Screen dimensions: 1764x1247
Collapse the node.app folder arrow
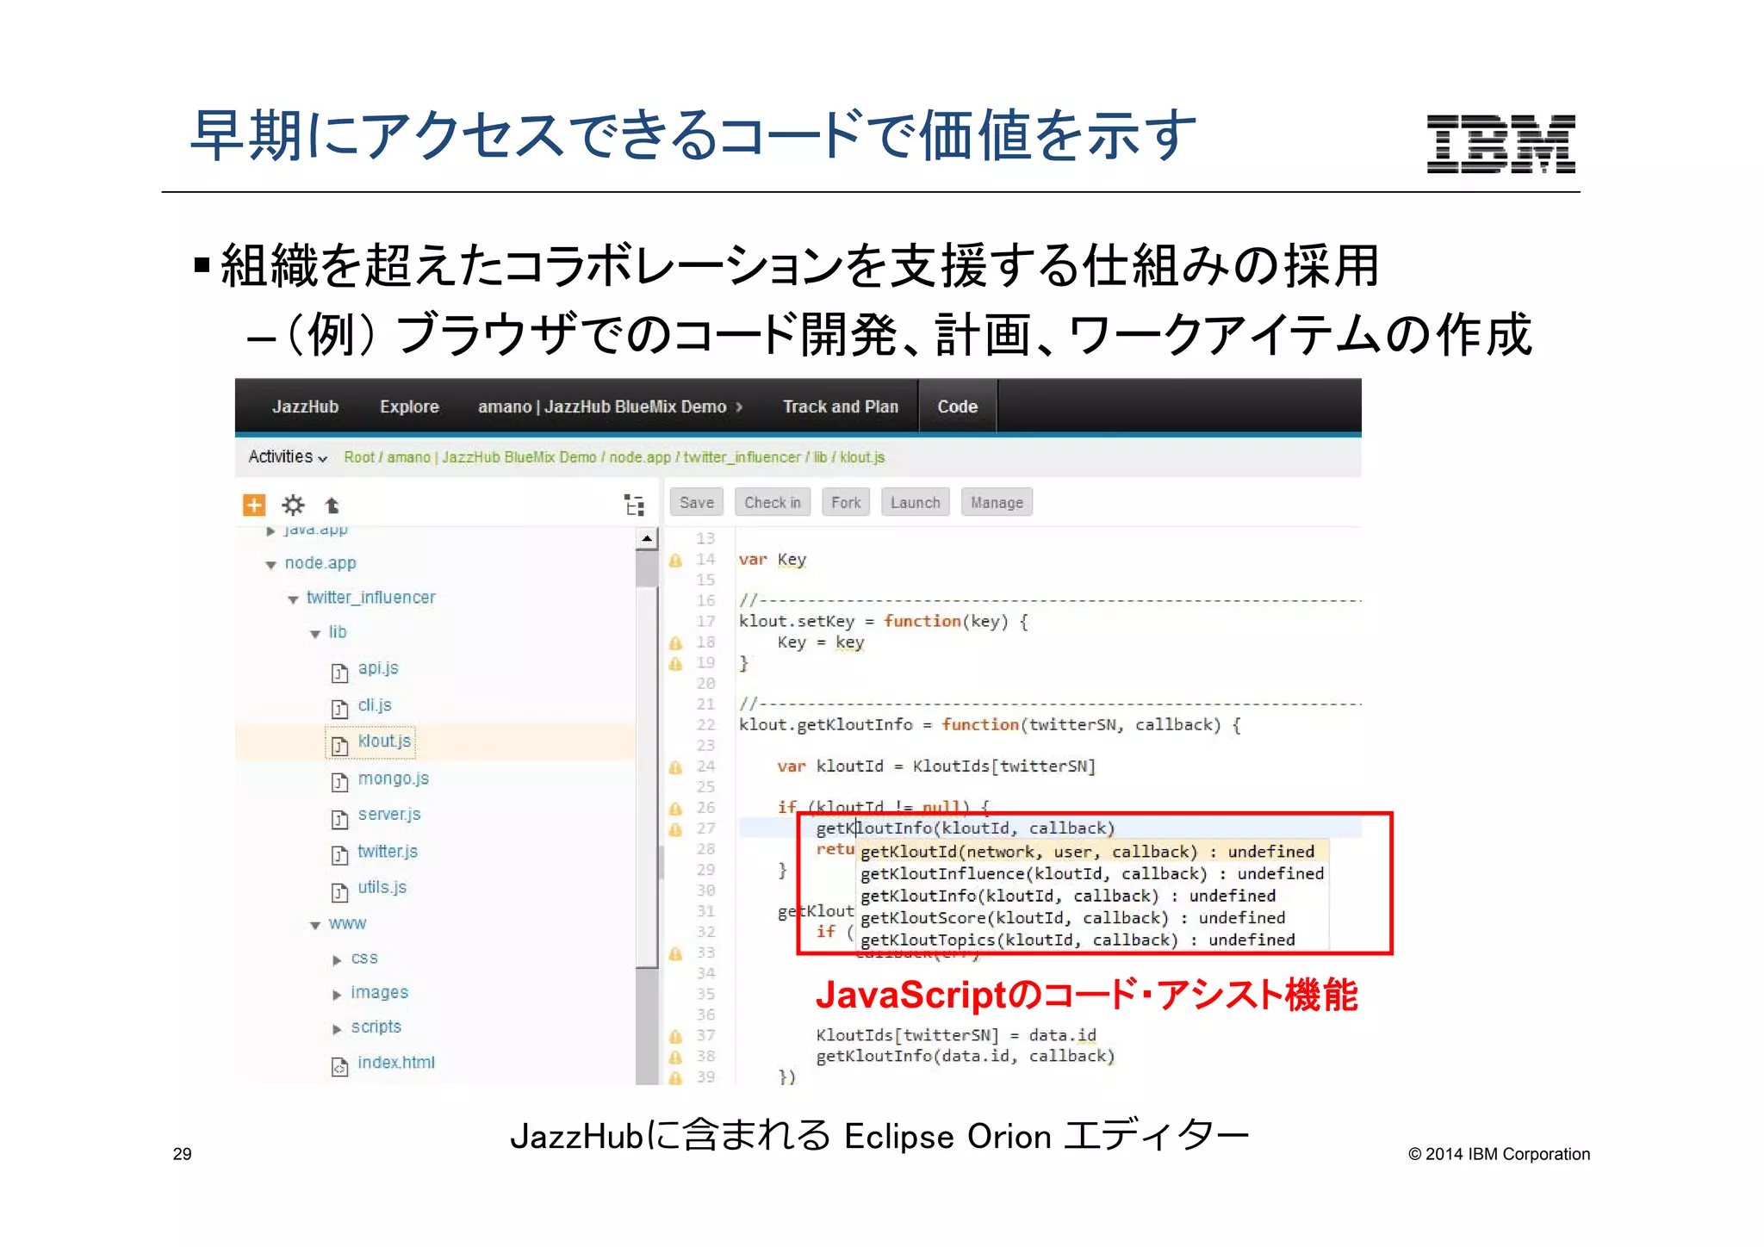tap(270, 565)
